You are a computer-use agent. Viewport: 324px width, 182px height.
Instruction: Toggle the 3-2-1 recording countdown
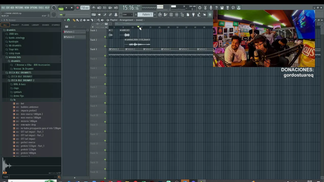pos(105,8)
